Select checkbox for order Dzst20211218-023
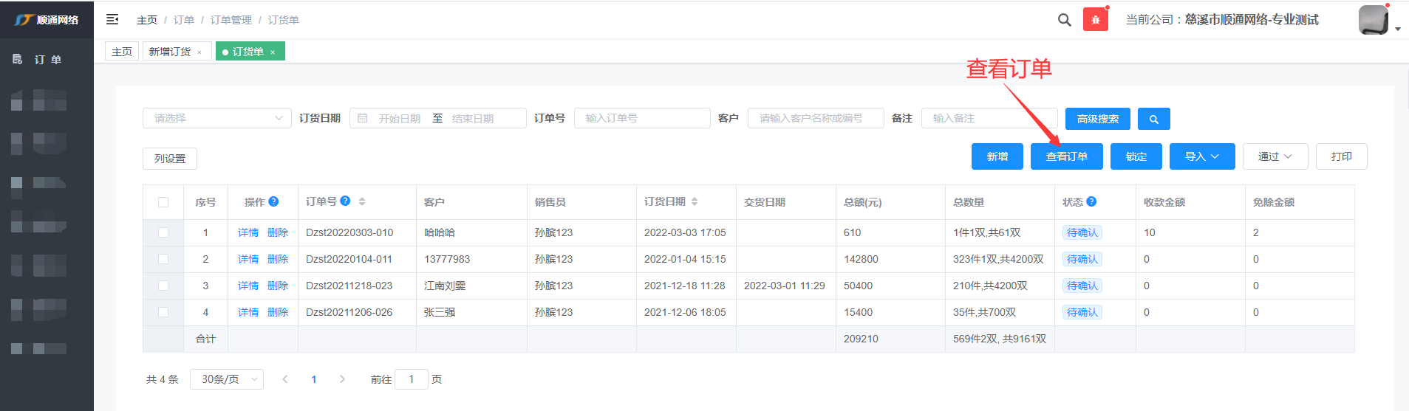Screen dimensions: 1409x411 click(163, 286)
